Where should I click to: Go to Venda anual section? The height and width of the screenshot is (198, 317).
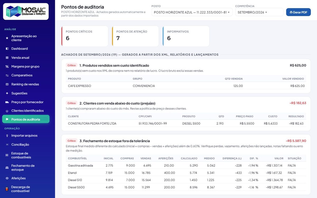click(x=26, y=58)
